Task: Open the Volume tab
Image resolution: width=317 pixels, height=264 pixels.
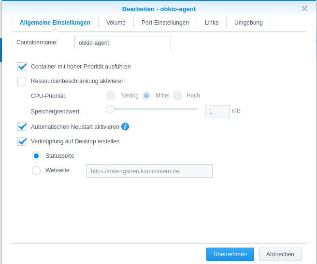Action: click(116, 23)
